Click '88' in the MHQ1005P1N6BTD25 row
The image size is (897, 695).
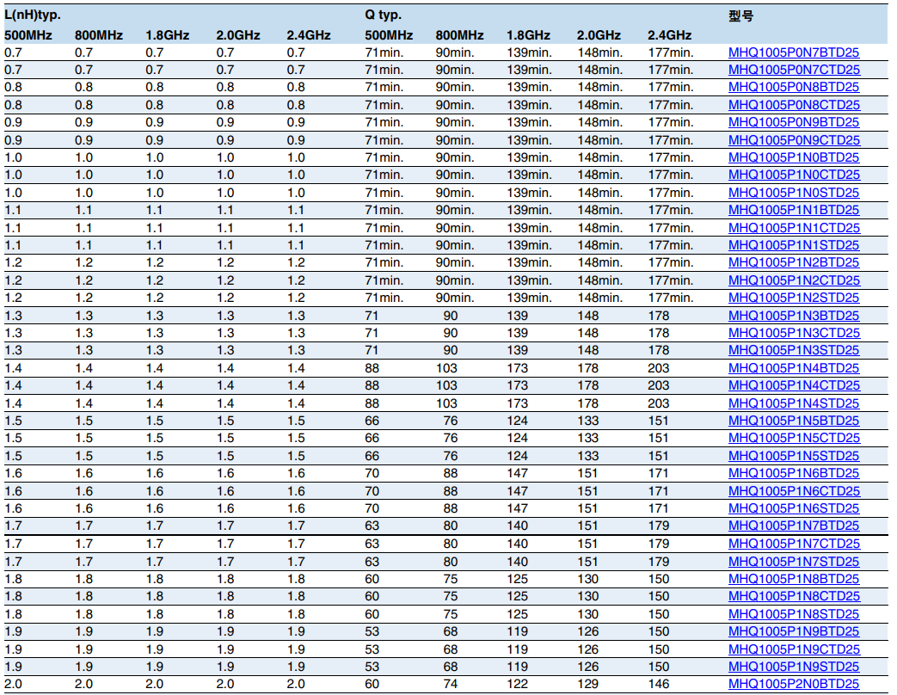[450, 474]
